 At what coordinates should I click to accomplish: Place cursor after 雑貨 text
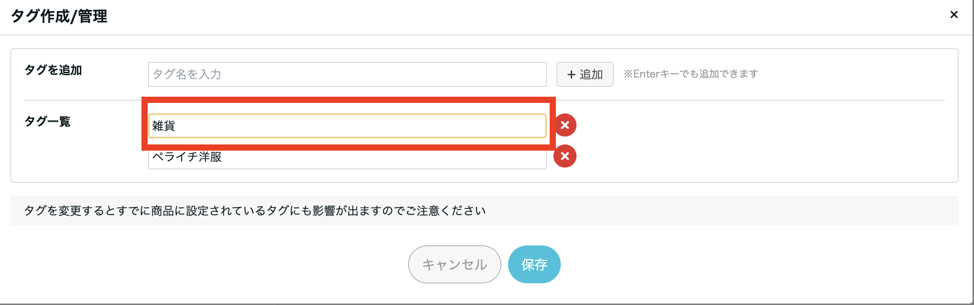[177, 126]
